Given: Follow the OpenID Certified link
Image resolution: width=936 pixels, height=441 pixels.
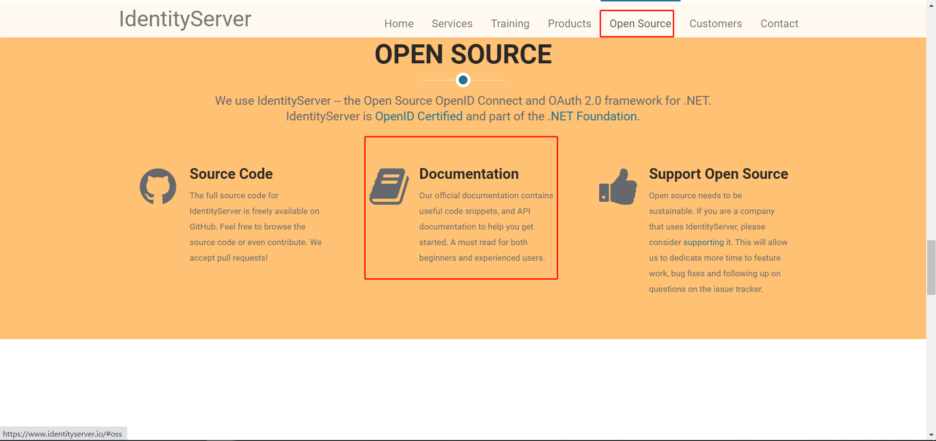Looking at the screenshot, I should (x=419, y=116).
